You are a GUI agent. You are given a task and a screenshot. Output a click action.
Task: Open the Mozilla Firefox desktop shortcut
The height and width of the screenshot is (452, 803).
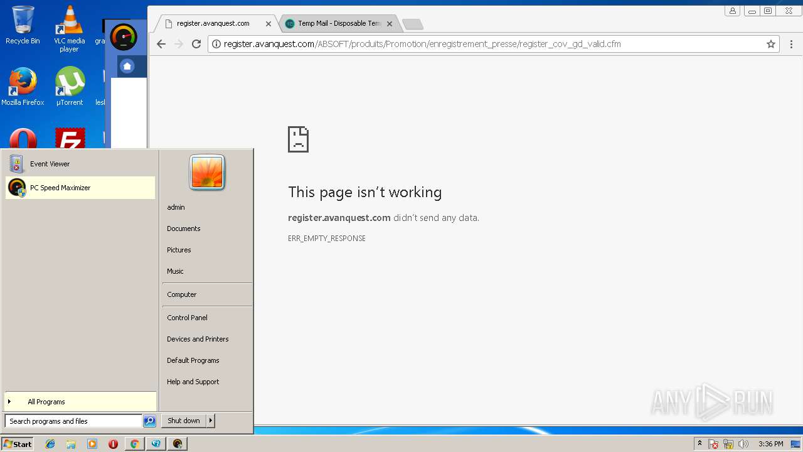pos(23,87)
